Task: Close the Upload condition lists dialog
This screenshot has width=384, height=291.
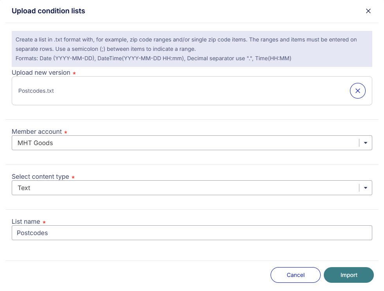Action: click(368, 11)
